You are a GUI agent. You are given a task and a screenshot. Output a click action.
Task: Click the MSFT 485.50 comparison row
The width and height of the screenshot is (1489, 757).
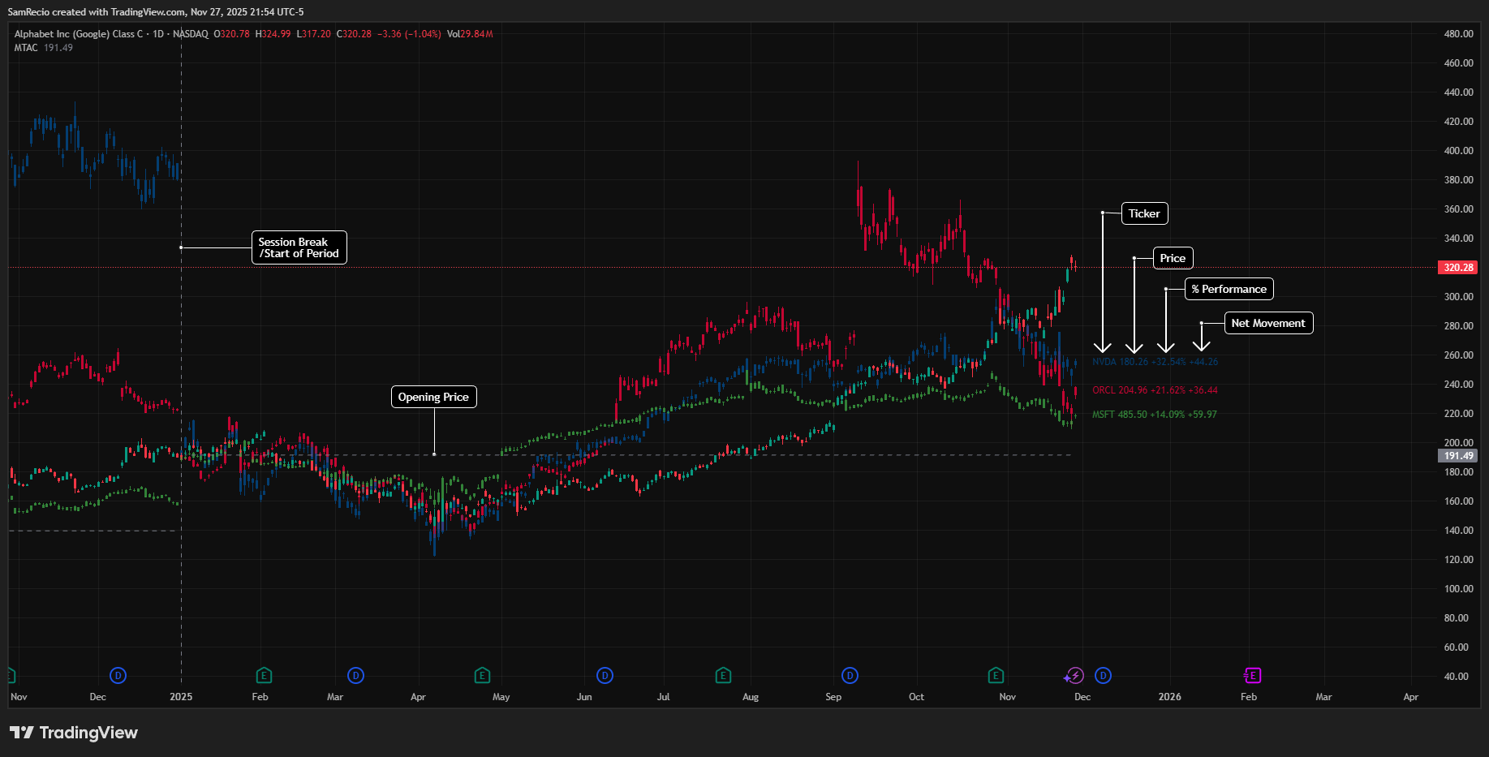click(1154, 415)
